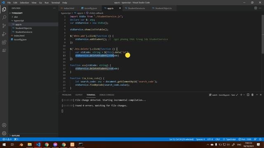Open Windows Start menu
This screenshot has width=264, height=148.
point(4,144)
